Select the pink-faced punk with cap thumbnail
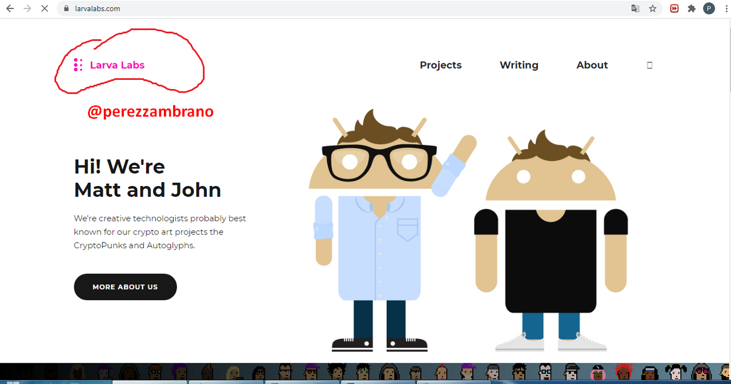The height and width of the screenshot is (384, 731). point(598,371)
